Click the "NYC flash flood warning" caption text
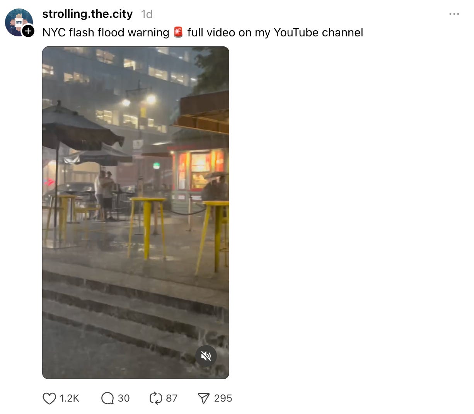 106,33
